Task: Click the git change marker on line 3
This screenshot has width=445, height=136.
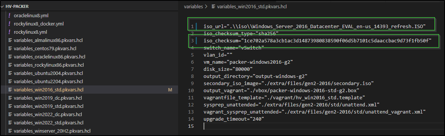Action: coord(196,41)
